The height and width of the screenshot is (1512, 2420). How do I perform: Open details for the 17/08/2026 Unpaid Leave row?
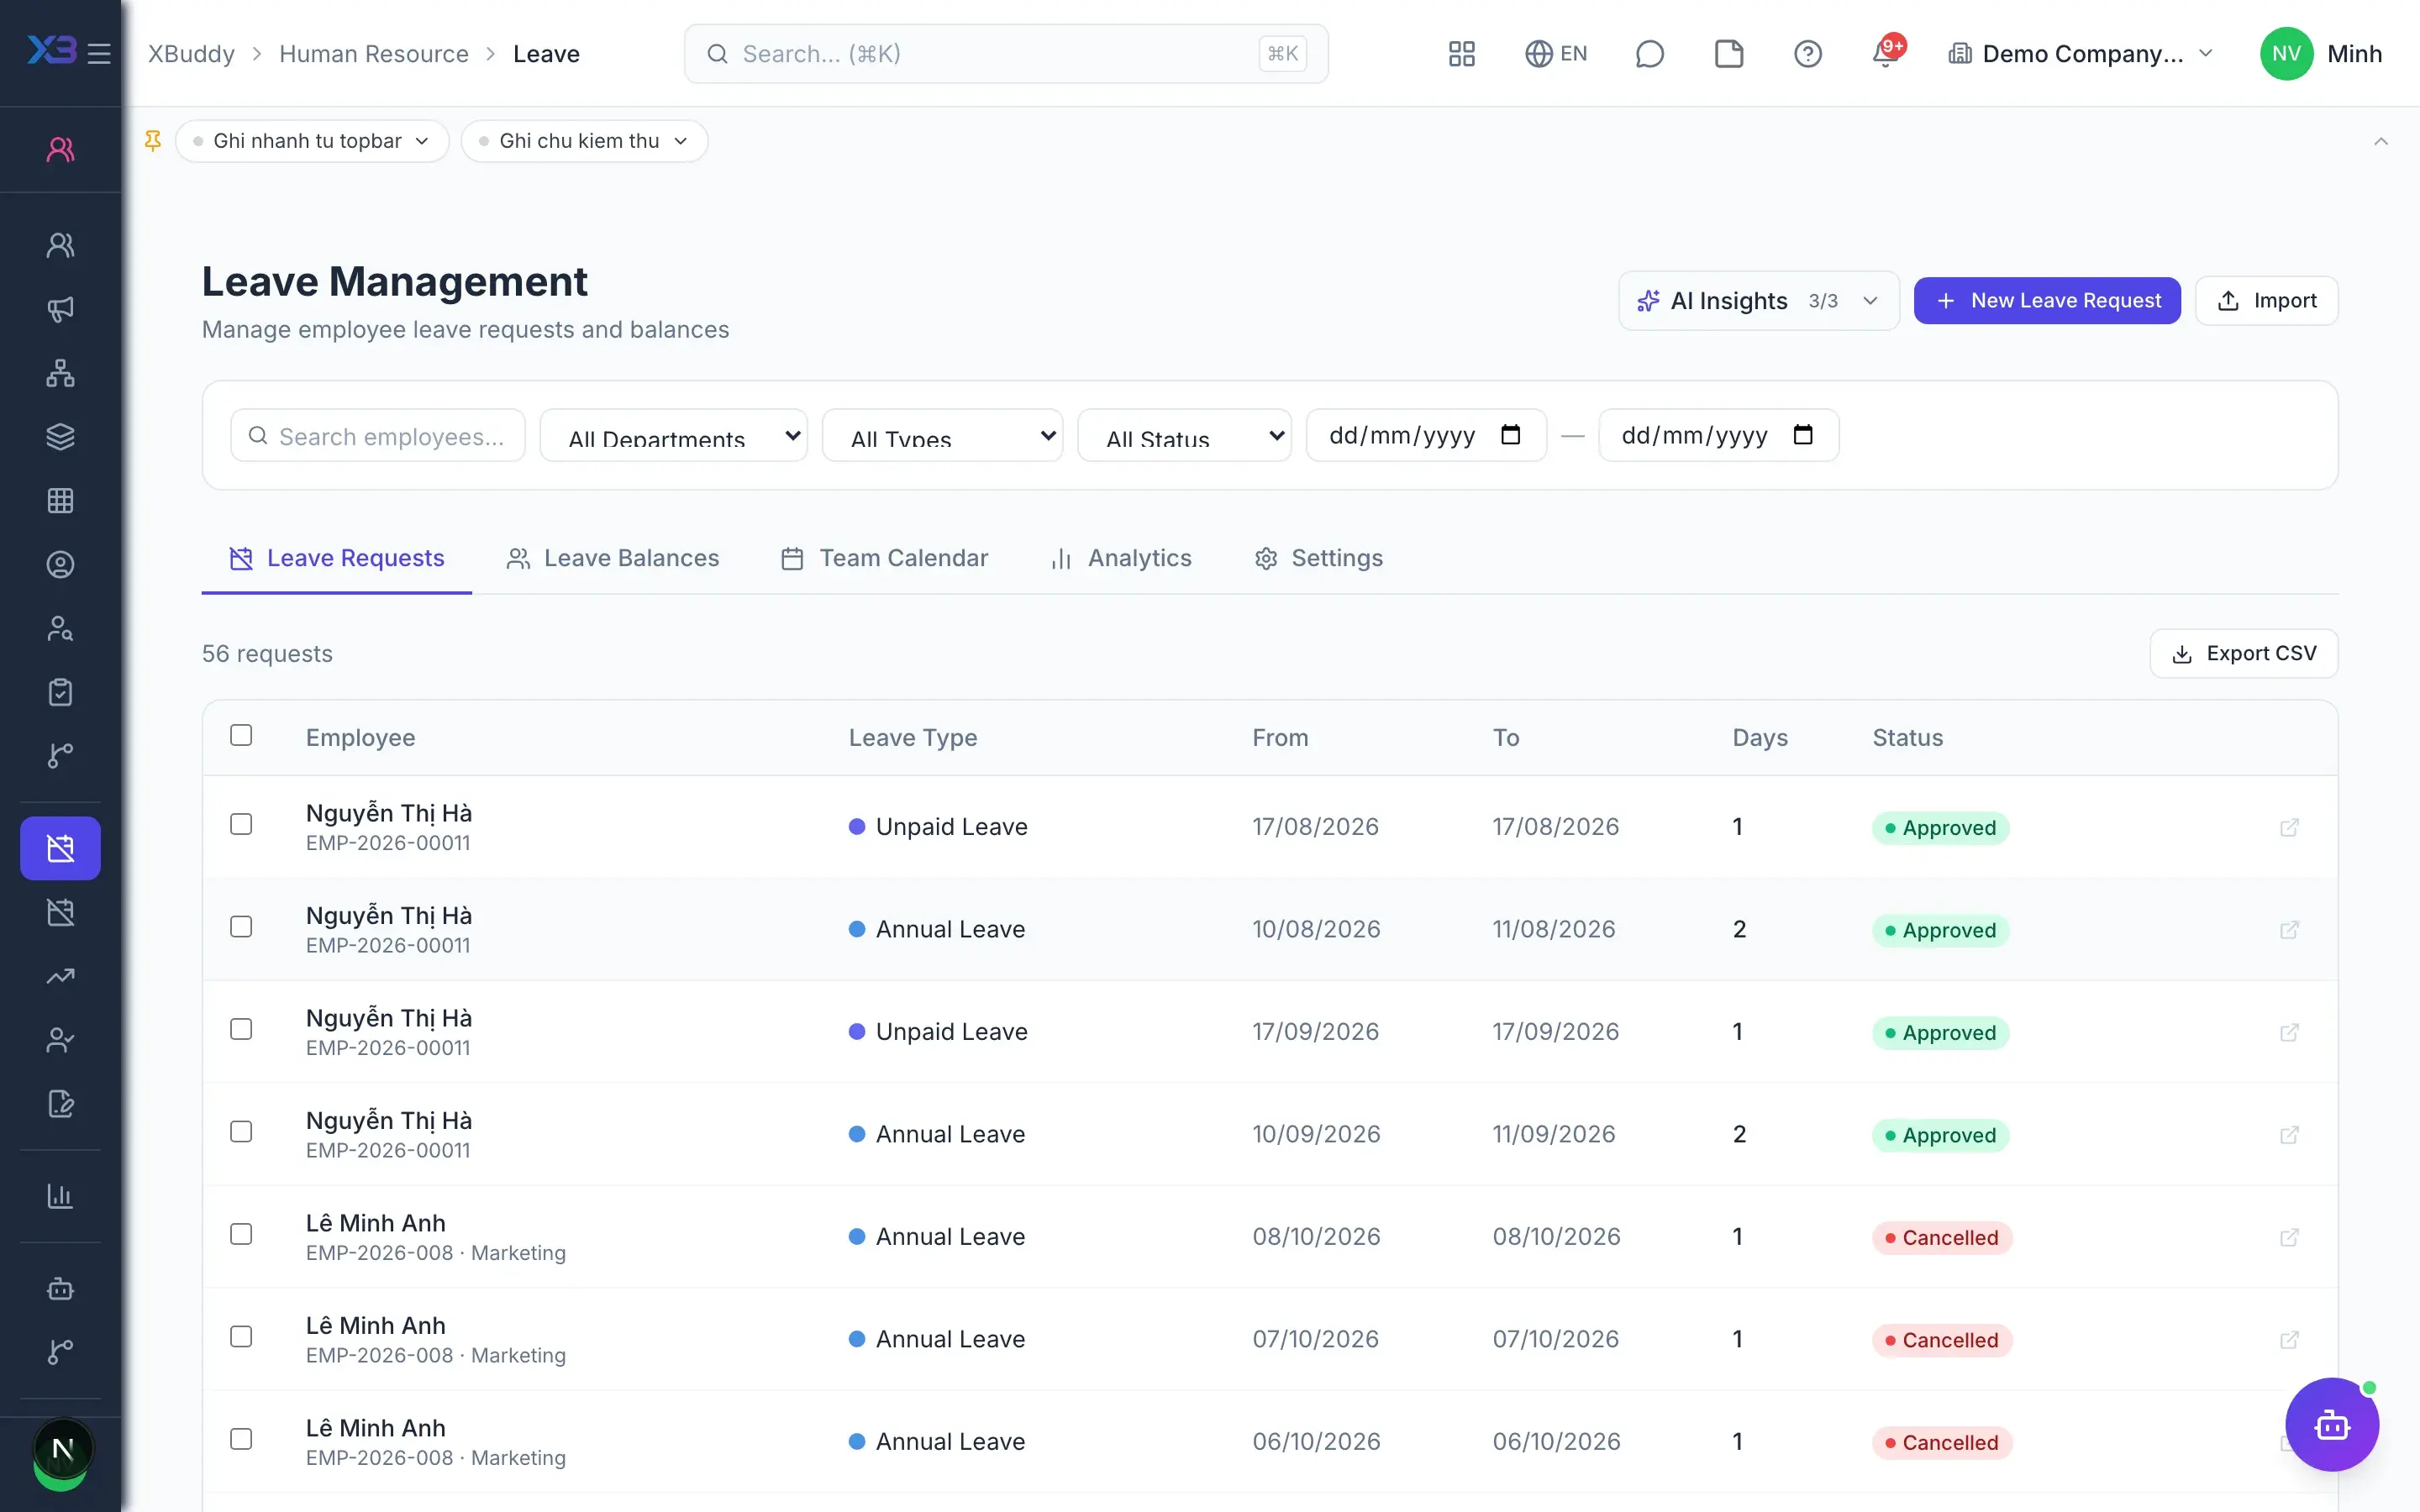(2289, 828)
